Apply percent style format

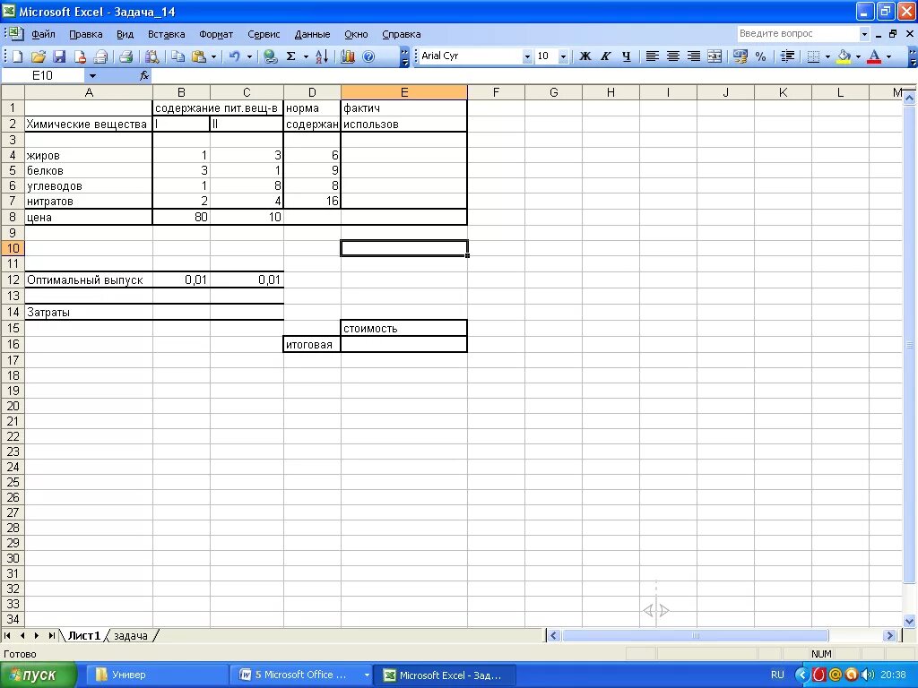point(760,56)
